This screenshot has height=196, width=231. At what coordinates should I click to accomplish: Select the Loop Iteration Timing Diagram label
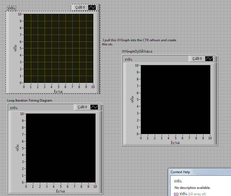click(x=29, y=100)
